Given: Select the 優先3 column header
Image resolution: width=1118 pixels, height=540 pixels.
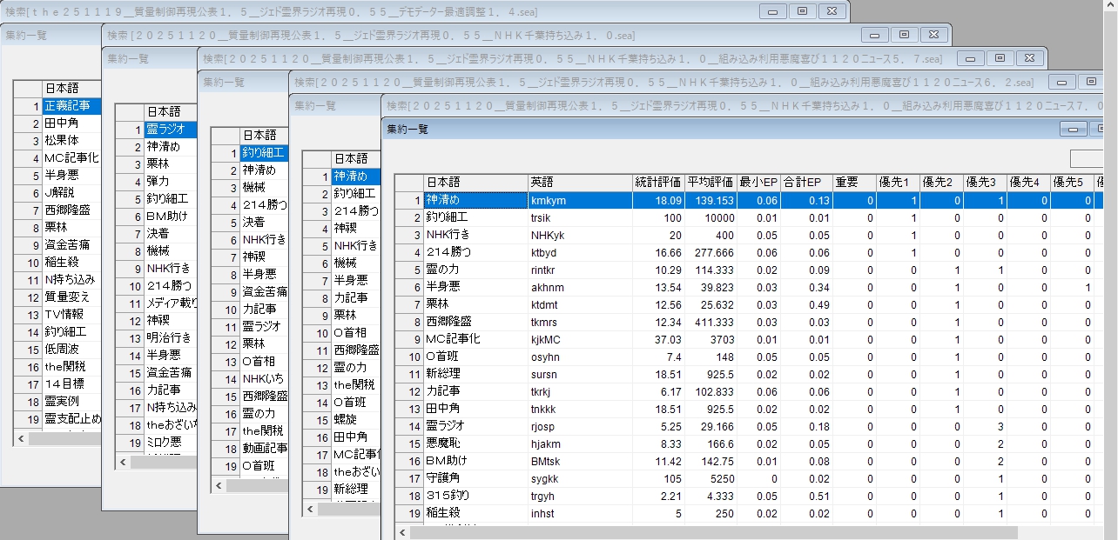Looking at the screenshot, I should click(984, 182).
